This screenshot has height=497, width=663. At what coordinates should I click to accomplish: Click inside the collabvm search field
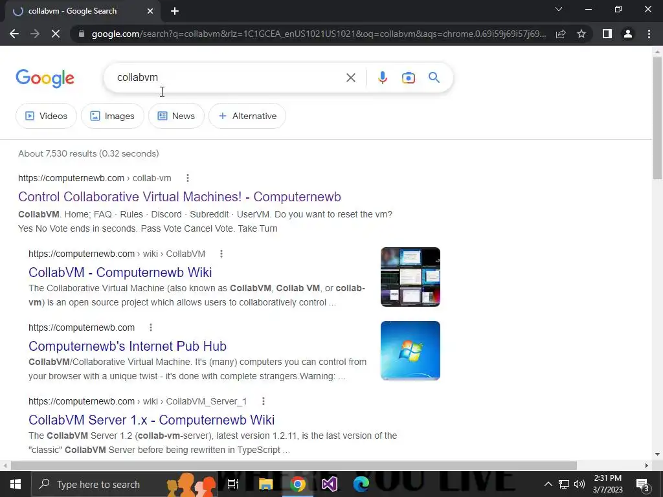point(229,78)
